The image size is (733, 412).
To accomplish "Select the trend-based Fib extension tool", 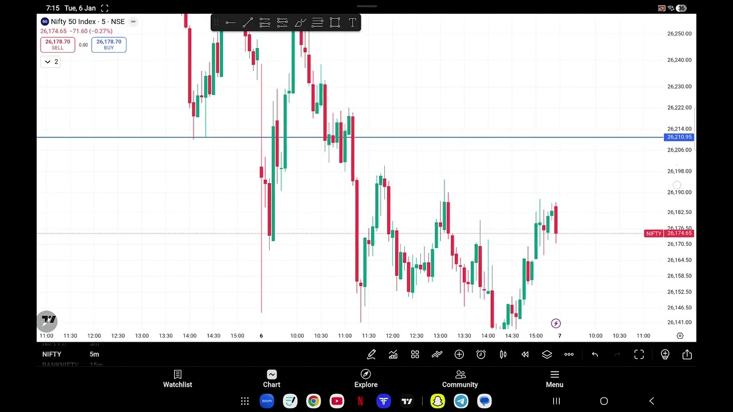I will point(282,23).
